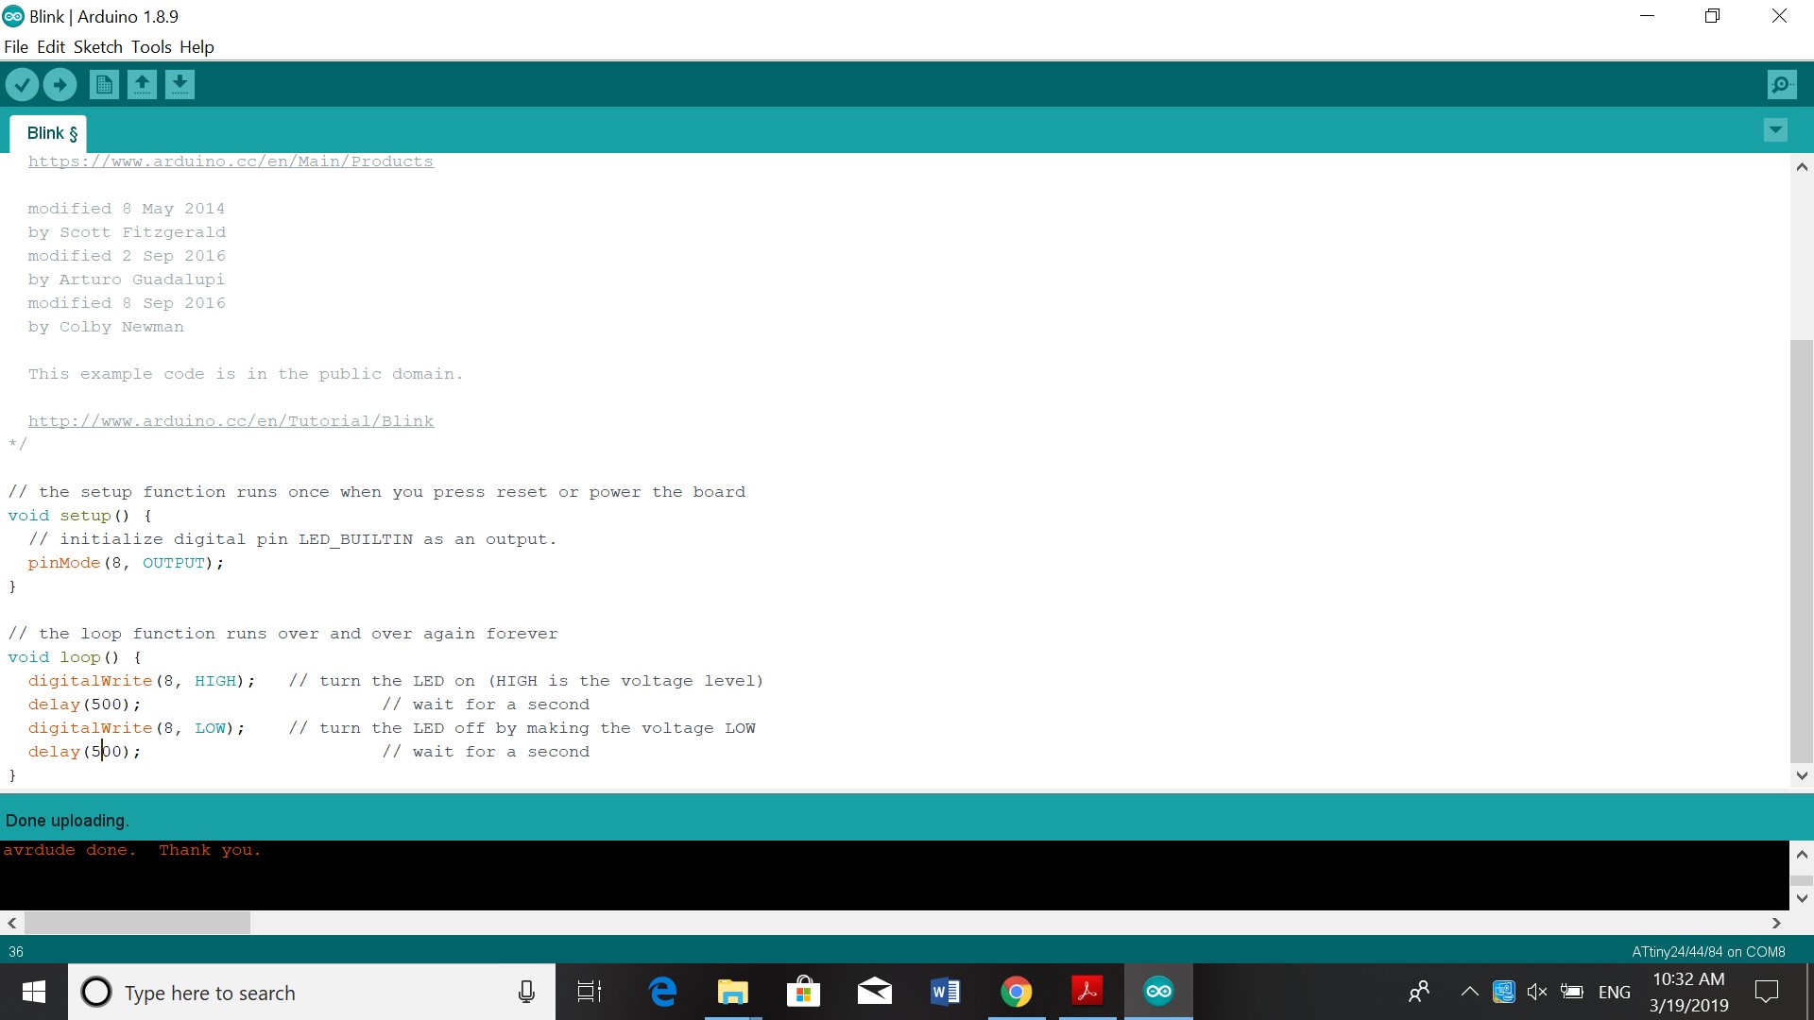Image resolution: width=1814 pixels, height=1020 pixels.
Task: Click the horizontal scrollbar thumb
Action: [x=137, y=923]
